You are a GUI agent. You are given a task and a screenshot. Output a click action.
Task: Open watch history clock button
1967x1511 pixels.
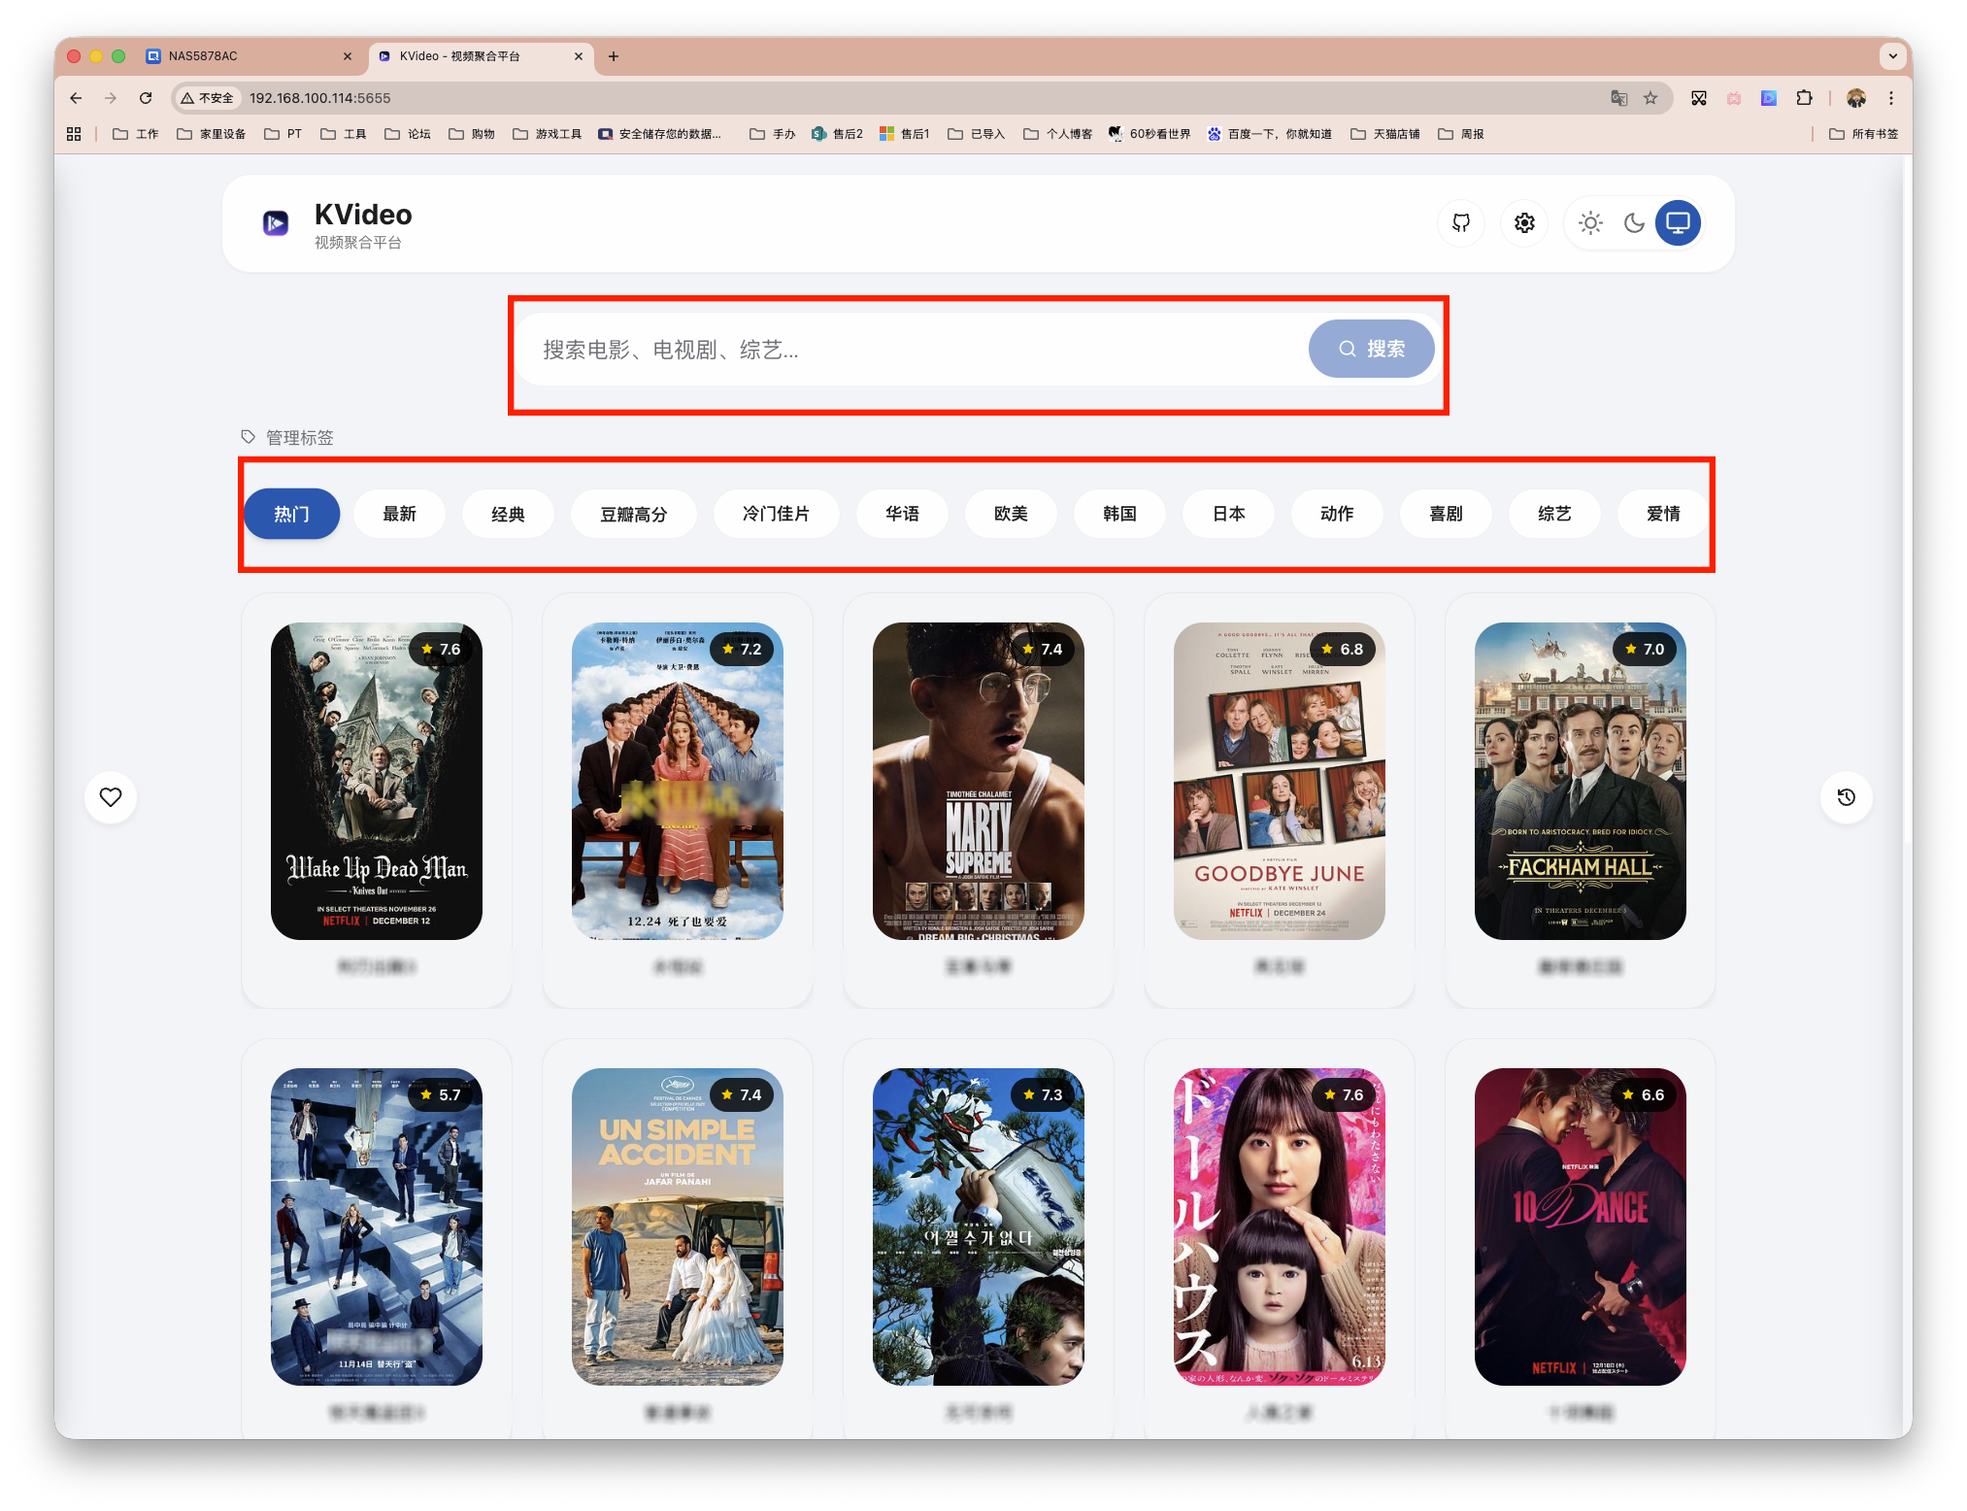(x=1846, y=797)
